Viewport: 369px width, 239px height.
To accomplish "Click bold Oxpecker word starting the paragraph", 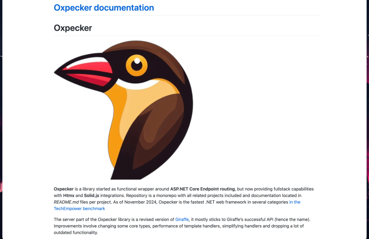I will pos(64,189).
